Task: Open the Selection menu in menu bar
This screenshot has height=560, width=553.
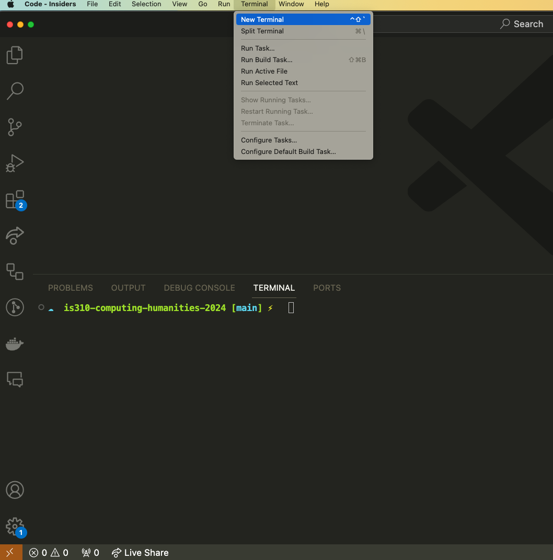Action: [x=146, y=4]
